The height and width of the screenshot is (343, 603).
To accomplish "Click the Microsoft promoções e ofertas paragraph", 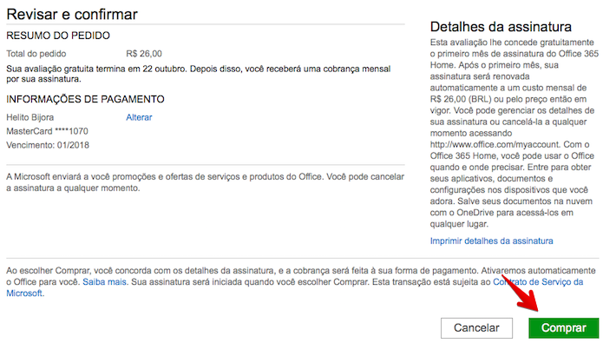I will [x=205, y=182].
